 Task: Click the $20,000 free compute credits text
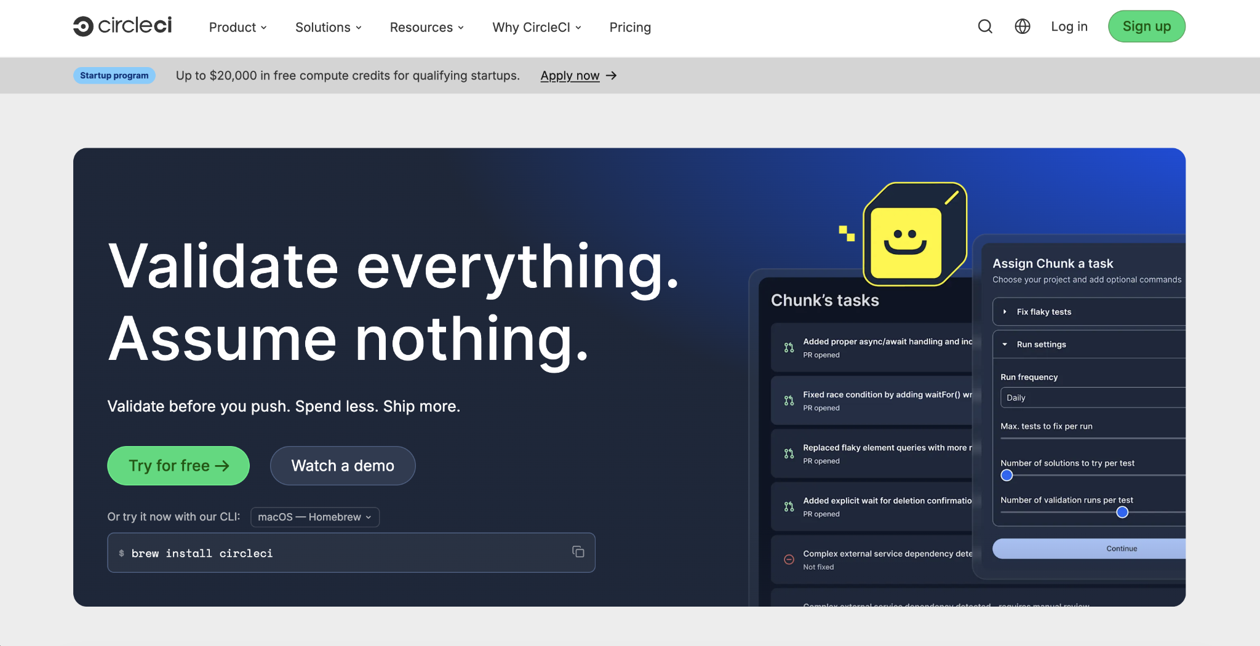tap(348, 76)
